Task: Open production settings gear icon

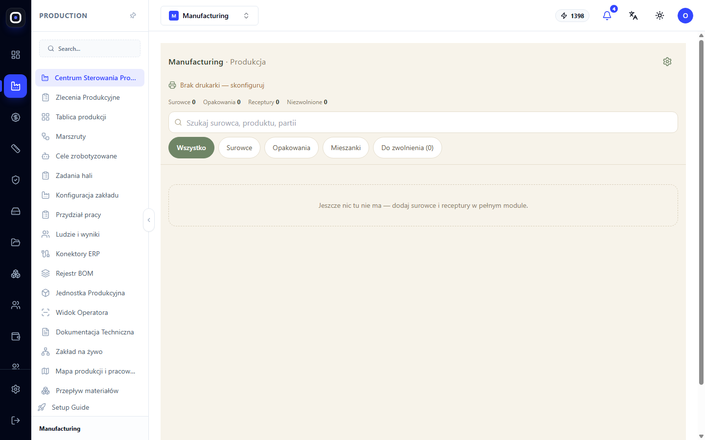Action: tap(667, 62)
